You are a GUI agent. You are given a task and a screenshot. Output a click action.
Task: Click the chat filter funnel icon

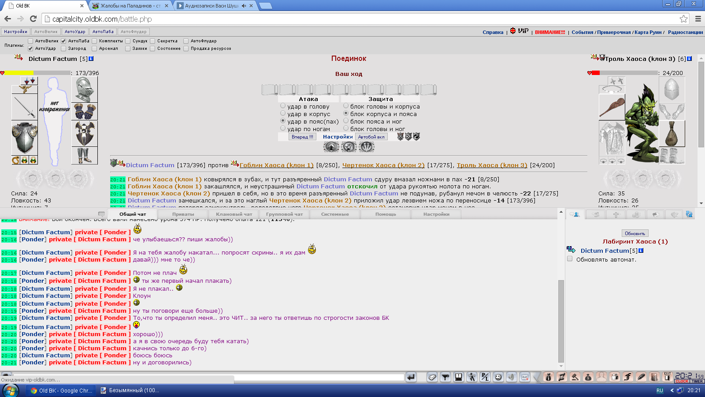pos(445,377)
